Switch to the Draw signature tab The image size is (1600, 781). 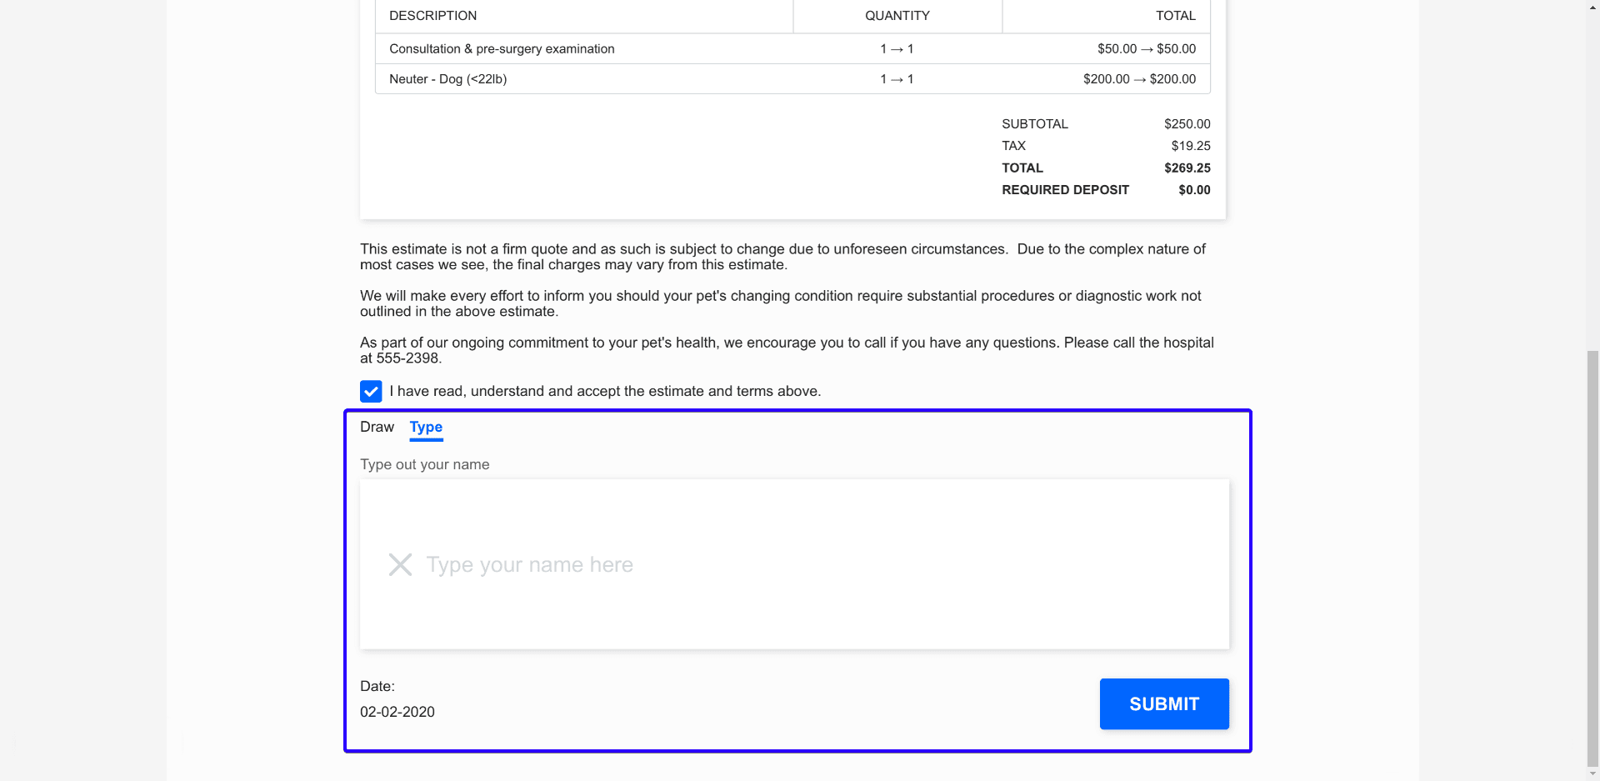[377, 427]
